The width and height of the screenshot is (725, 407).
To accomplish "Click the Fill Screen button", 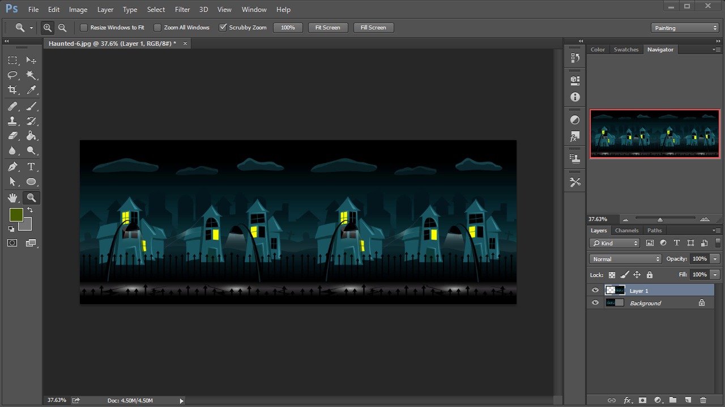I will coord(373,28).
